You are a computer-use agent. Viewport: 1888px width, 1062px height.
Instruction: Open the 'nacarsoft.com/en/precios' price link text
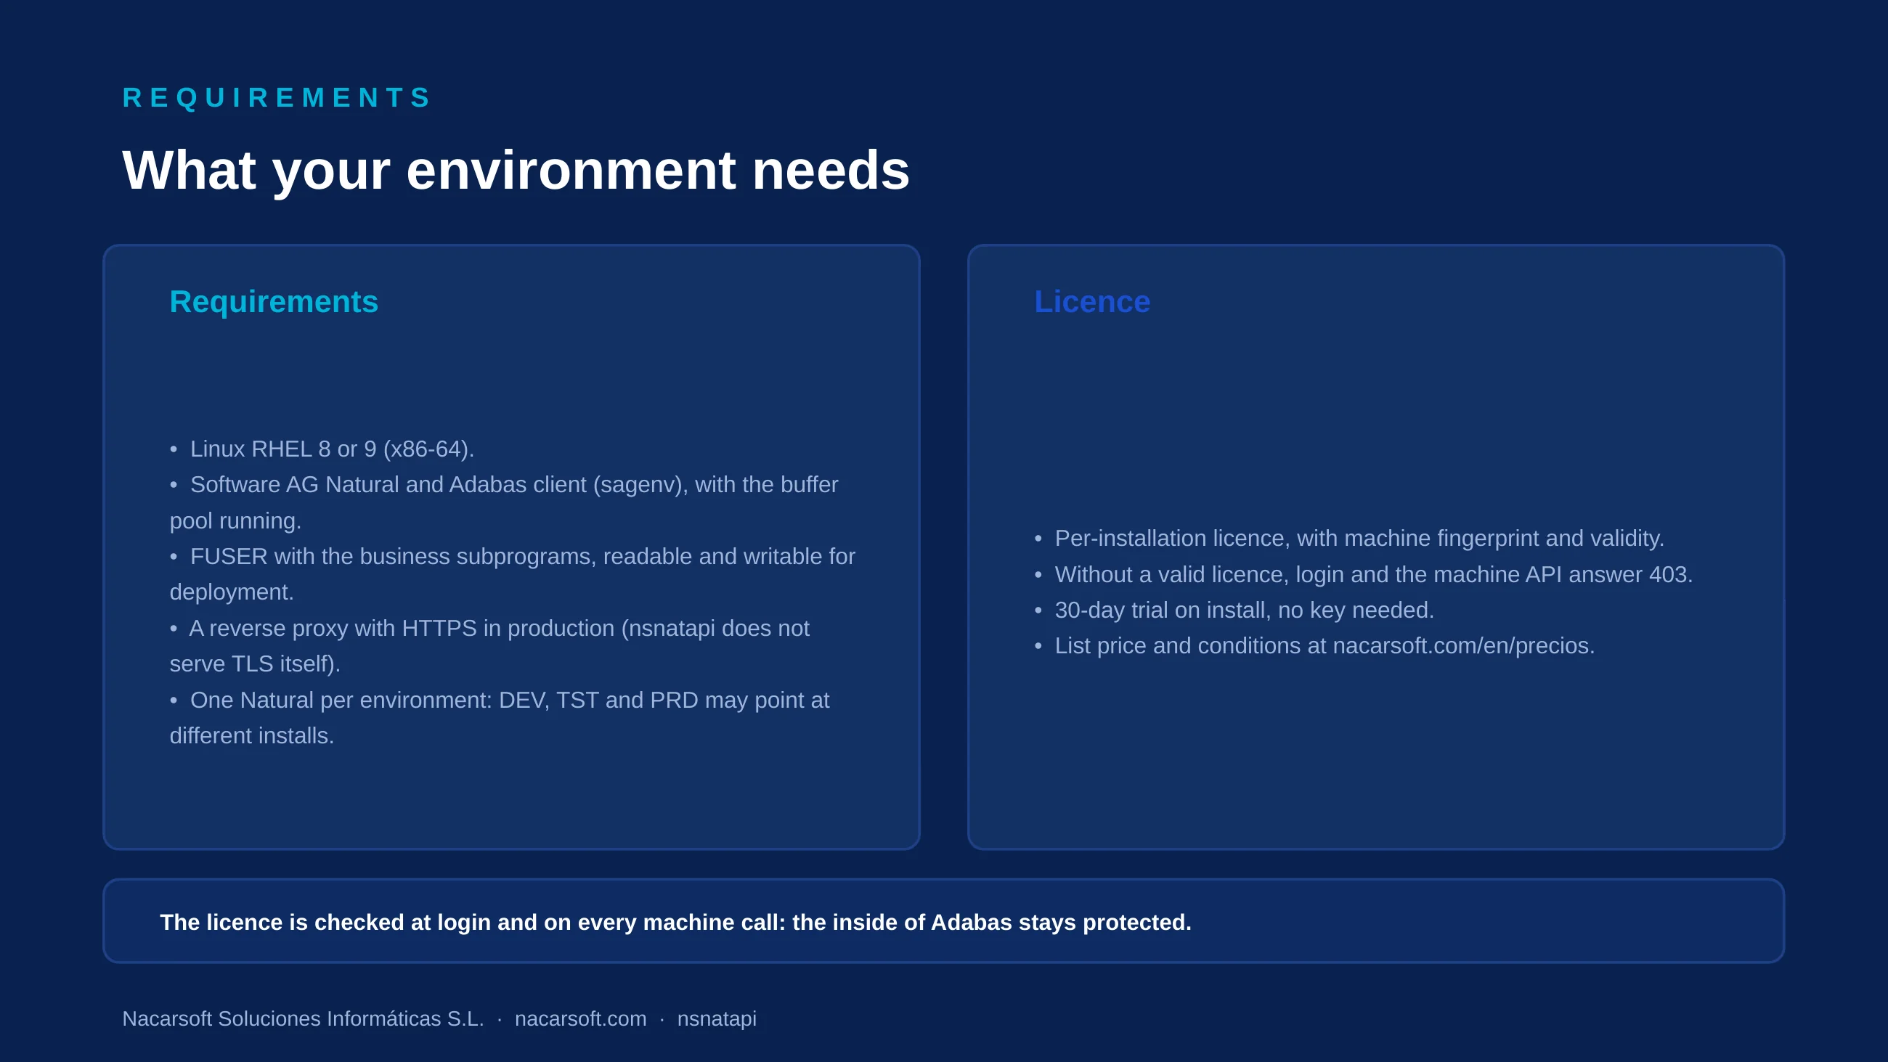coord(1461,646)
